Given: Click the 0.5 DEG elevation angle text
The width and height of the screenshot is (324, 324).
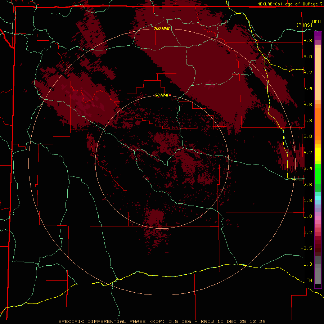Looking at the screenshot, I should tap(180, 321).
